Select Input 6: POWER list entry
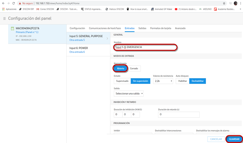Image resolution: width=243 pixels, height=143 pixels. (x=88, y=50)
